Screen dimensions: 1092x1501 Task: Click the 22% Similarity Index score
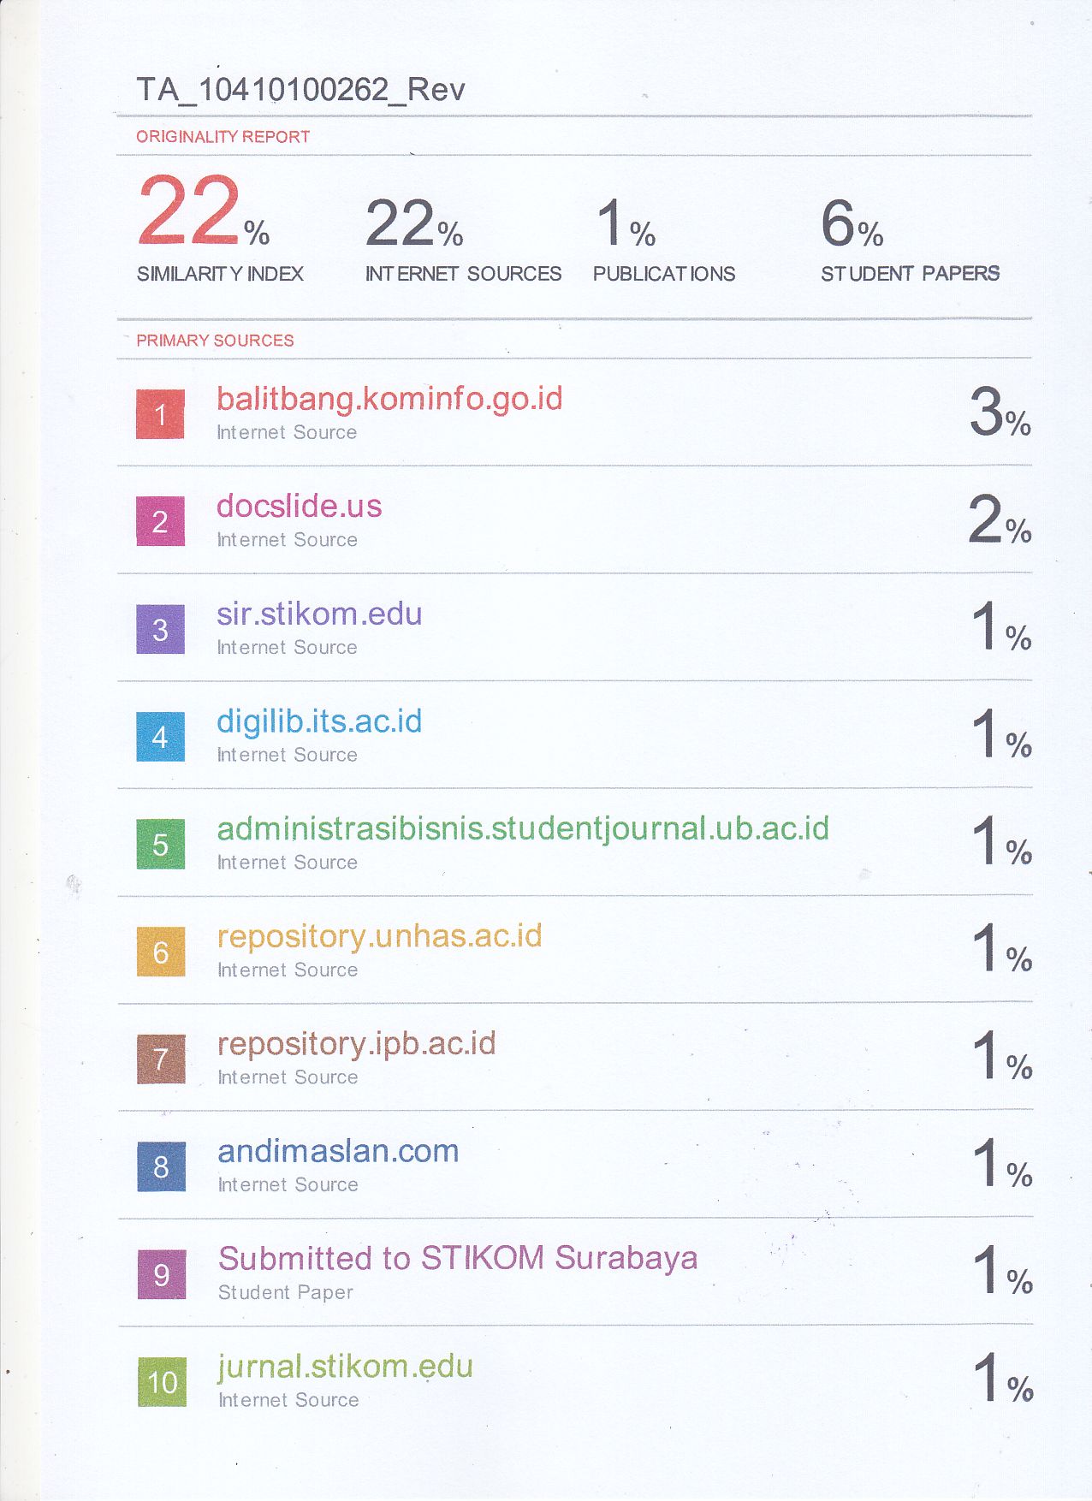(204, 212)
